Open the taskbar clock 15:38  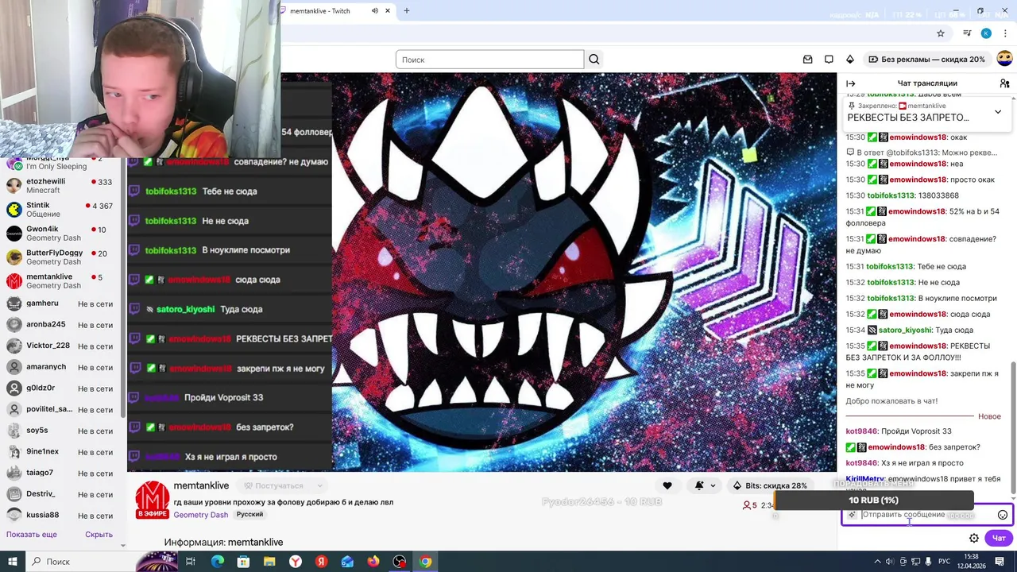point(971,562)
